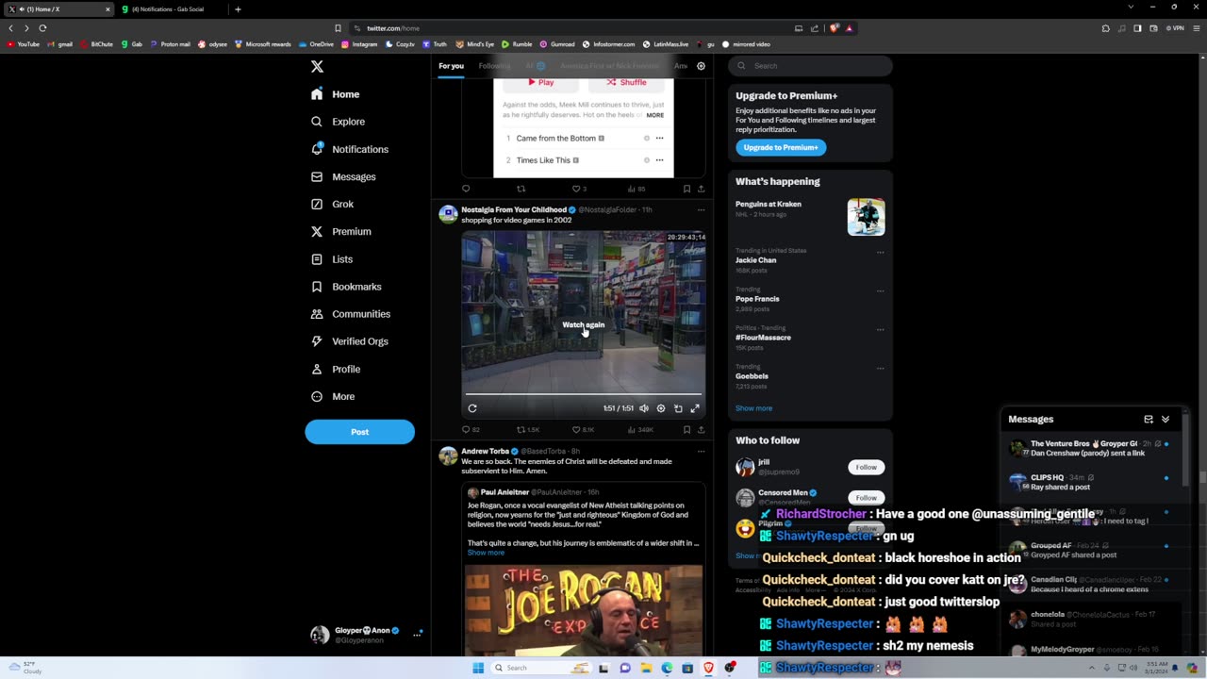
Task: Open CLIPS HQ conversation
Action: 1092,482
